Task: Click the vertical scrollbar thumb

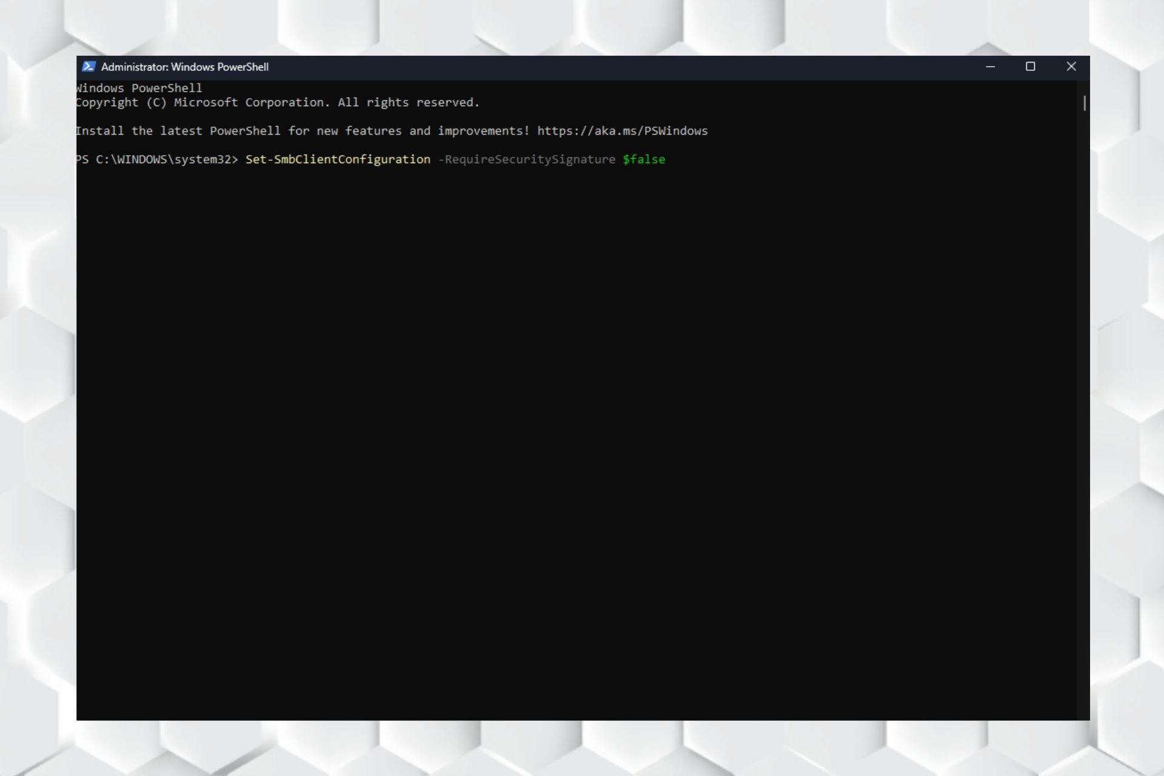Action: coord(1084,103)
